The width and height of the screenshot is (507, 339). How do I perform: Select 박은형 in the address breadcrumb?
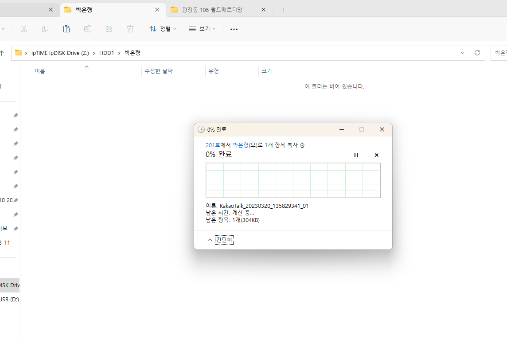tap(133, 53)
